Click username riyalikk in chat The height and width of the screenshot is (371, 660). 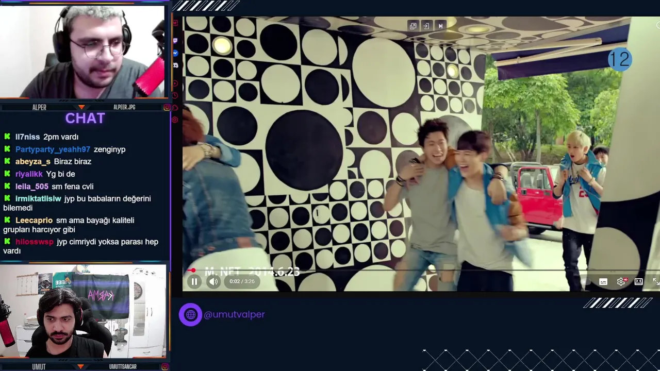tap(29, 174)
